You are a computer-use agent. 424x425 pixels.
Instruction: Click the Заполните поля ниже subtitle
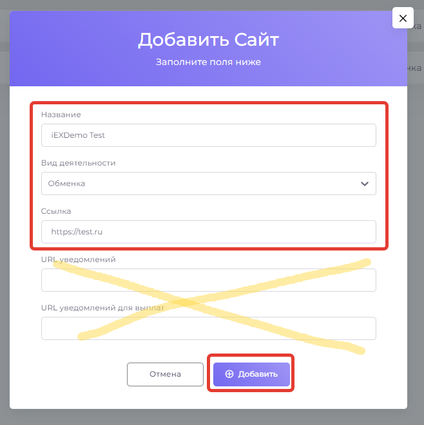[208, 62]
